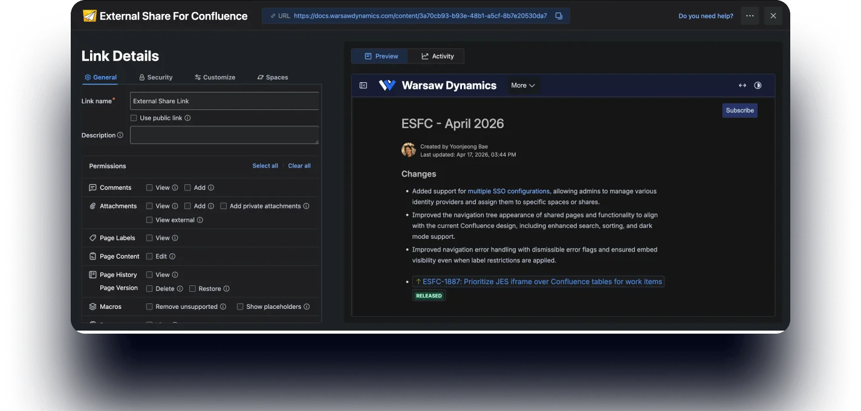Click the link icon beside the URL label

point(273,16)
